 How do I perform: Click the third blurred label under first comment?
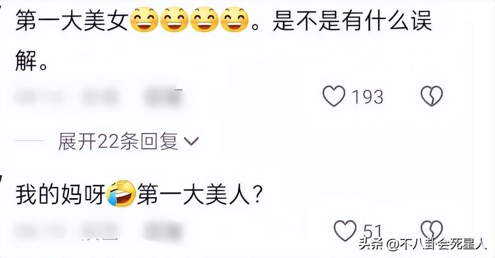click(x=164, y=96)
